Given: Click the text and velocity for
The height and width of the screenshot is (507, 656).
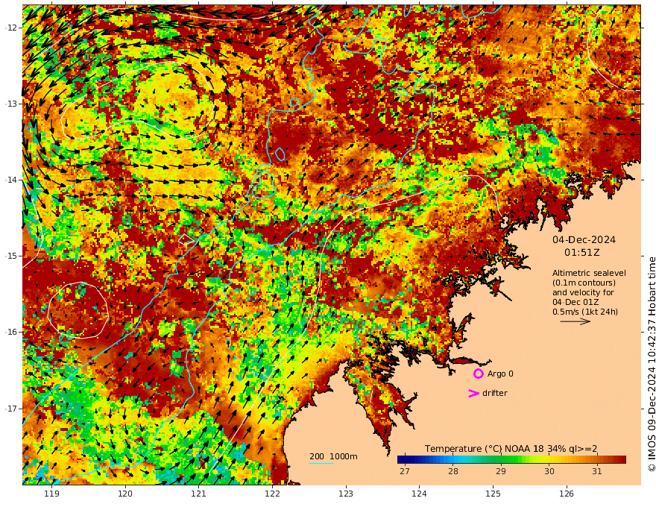Looking at the screenshot, I should click(x=583, y=292).
